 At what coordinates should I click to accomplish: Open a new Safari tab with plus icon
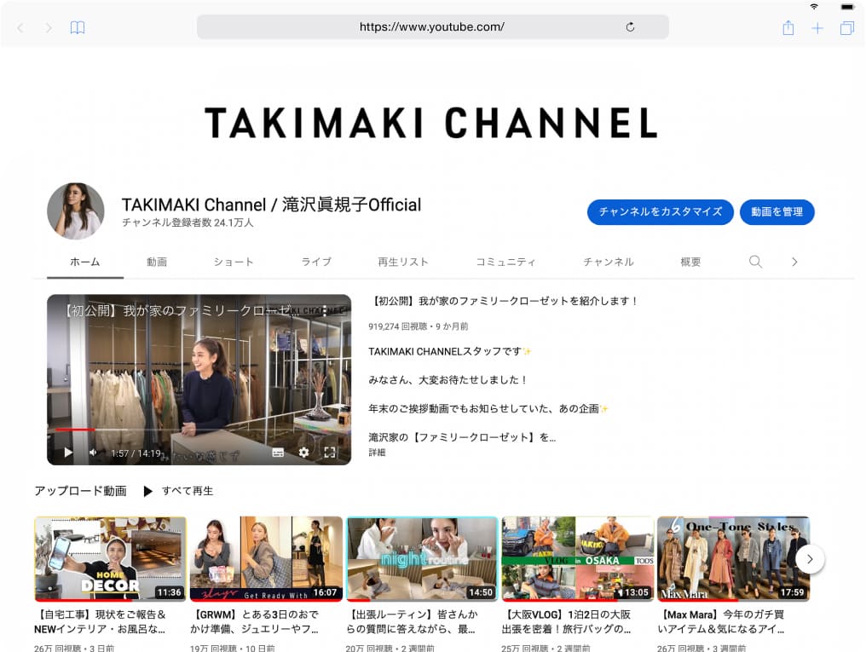coord(817,27)
